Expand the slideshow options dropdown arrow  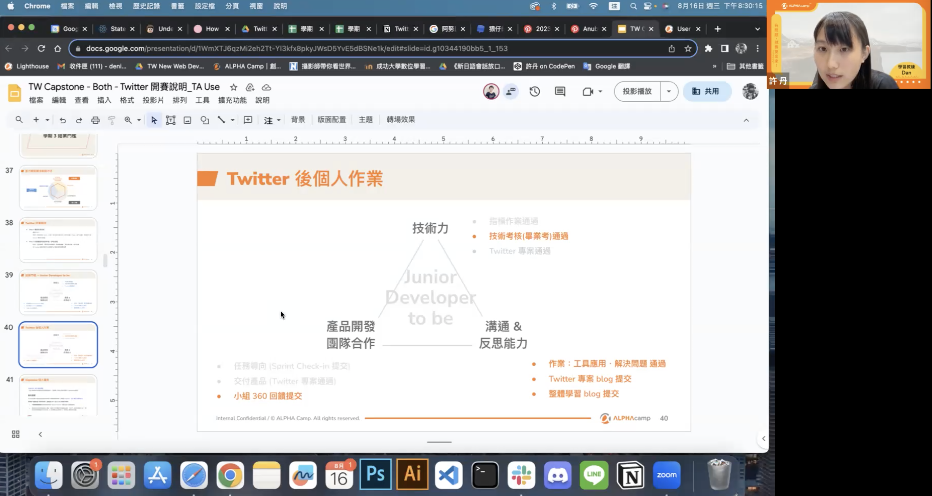point(669,91)
